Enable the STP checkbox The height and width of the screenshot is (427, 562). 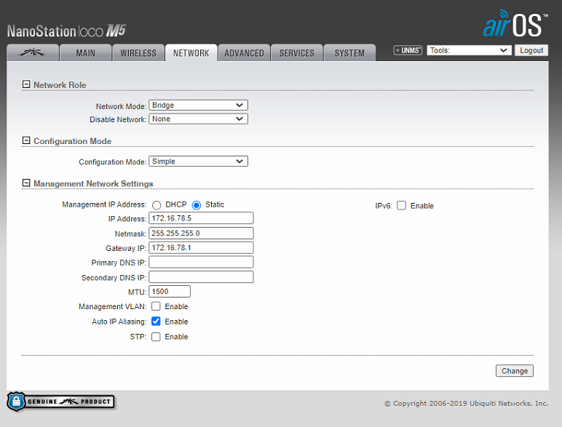pos(156,337)
